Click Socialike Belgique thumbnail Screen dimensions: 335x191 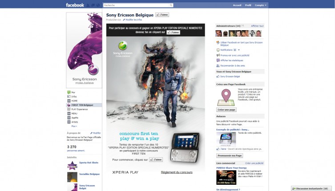pos(72,177)
